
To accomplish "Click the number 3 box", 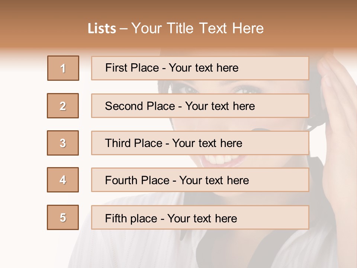I will [x=63, y=143].
